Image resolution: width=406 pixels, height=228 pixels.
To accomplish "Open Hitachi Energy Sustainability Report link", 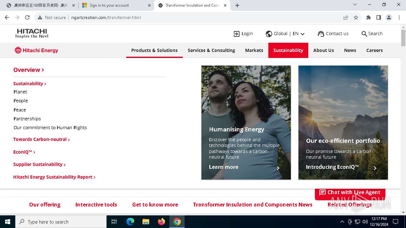I will [54, 177].
